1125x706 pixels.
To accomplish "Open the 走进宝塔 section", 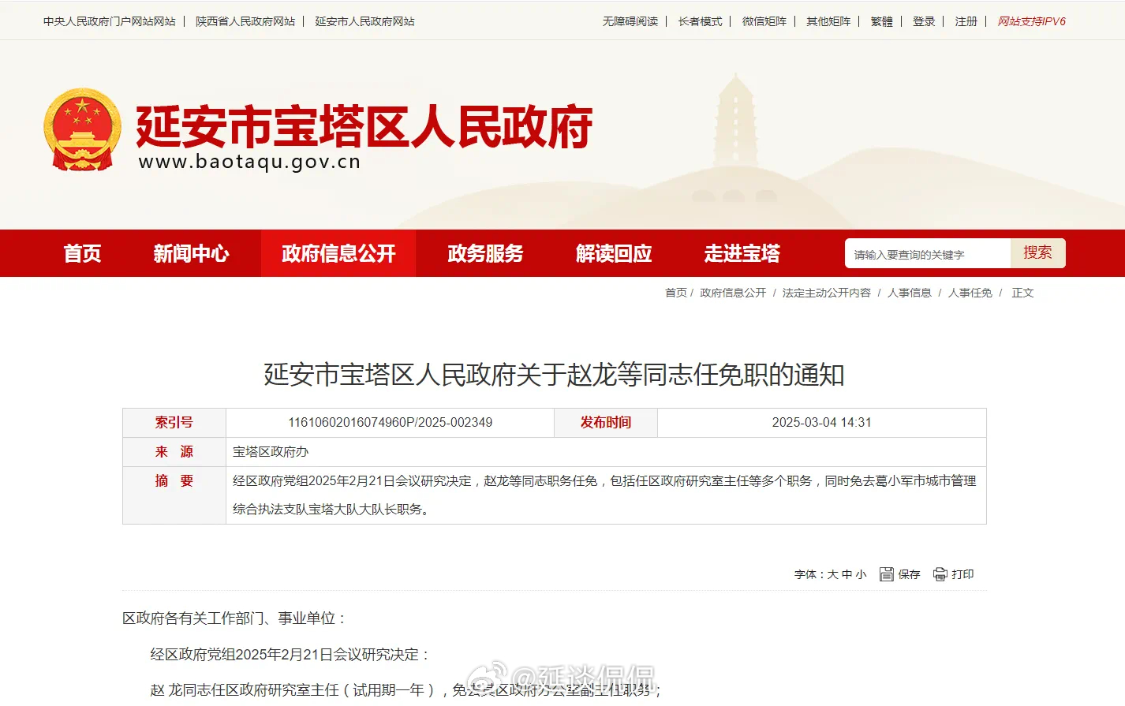I will (742, 253).
